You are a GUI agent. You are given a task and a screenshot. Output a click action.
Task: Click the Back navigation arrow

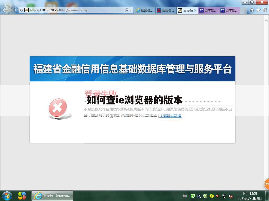pyautogui.click(x=5, y=10)
